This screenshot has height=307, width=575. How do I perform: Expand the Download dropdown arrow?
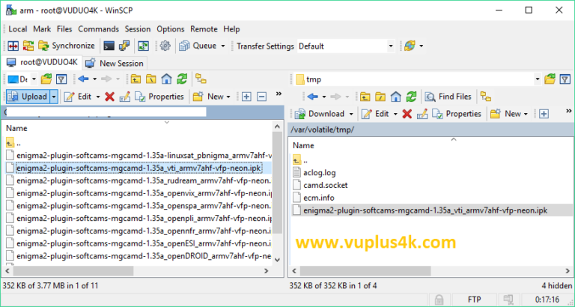click(x=351, y=114)
